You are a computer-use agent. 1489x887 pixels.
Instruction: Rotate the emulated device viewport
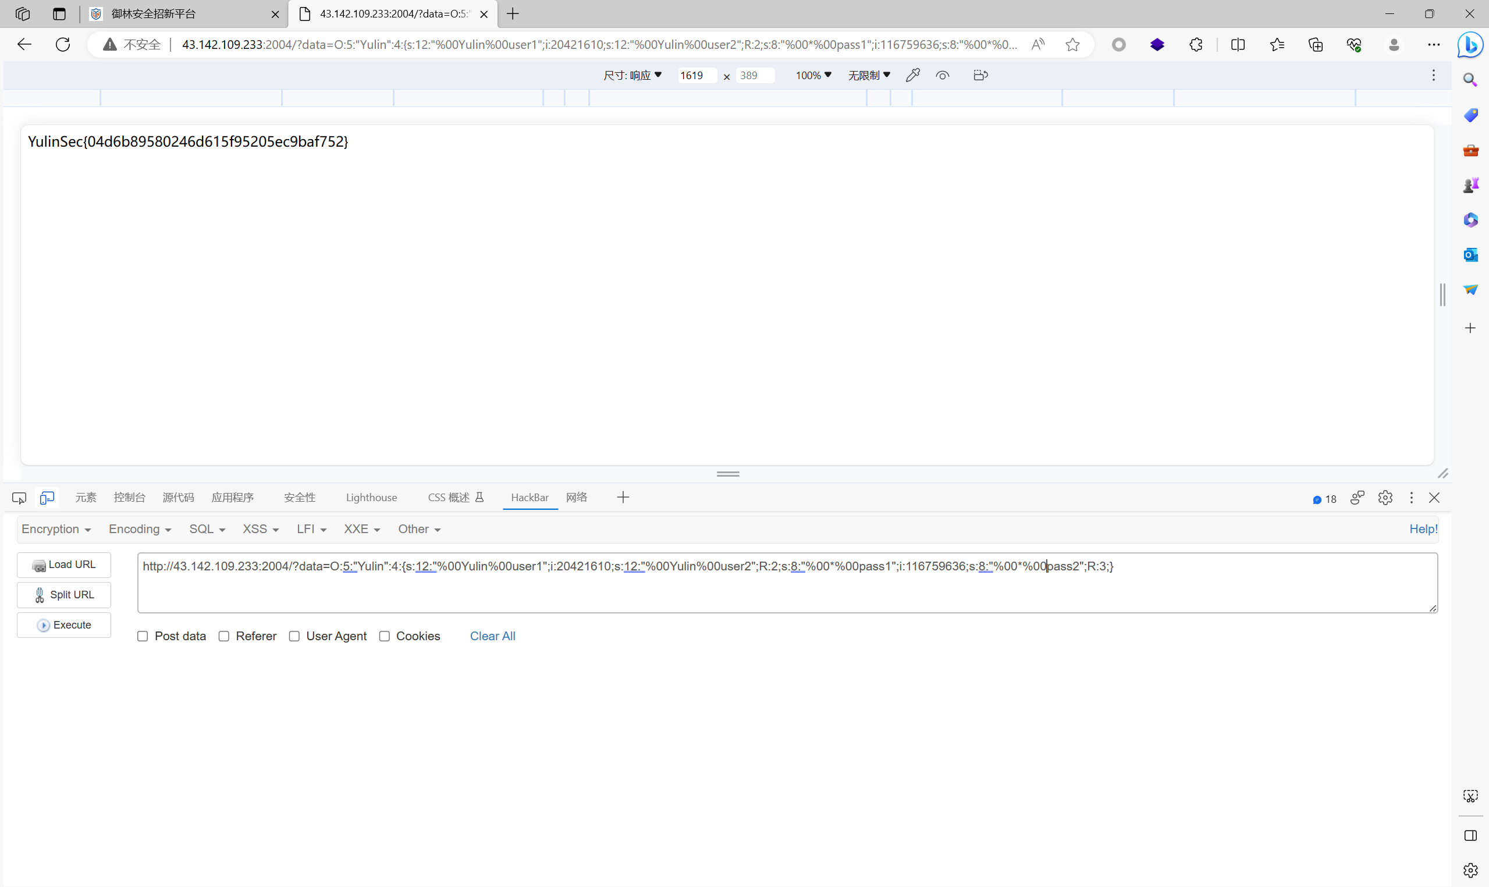(x=980, y=75)
